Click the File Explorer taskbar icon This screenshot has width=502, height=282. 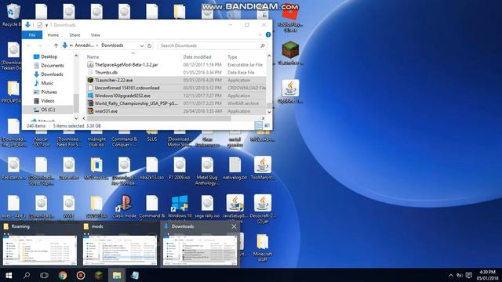(x=117, y=275)
